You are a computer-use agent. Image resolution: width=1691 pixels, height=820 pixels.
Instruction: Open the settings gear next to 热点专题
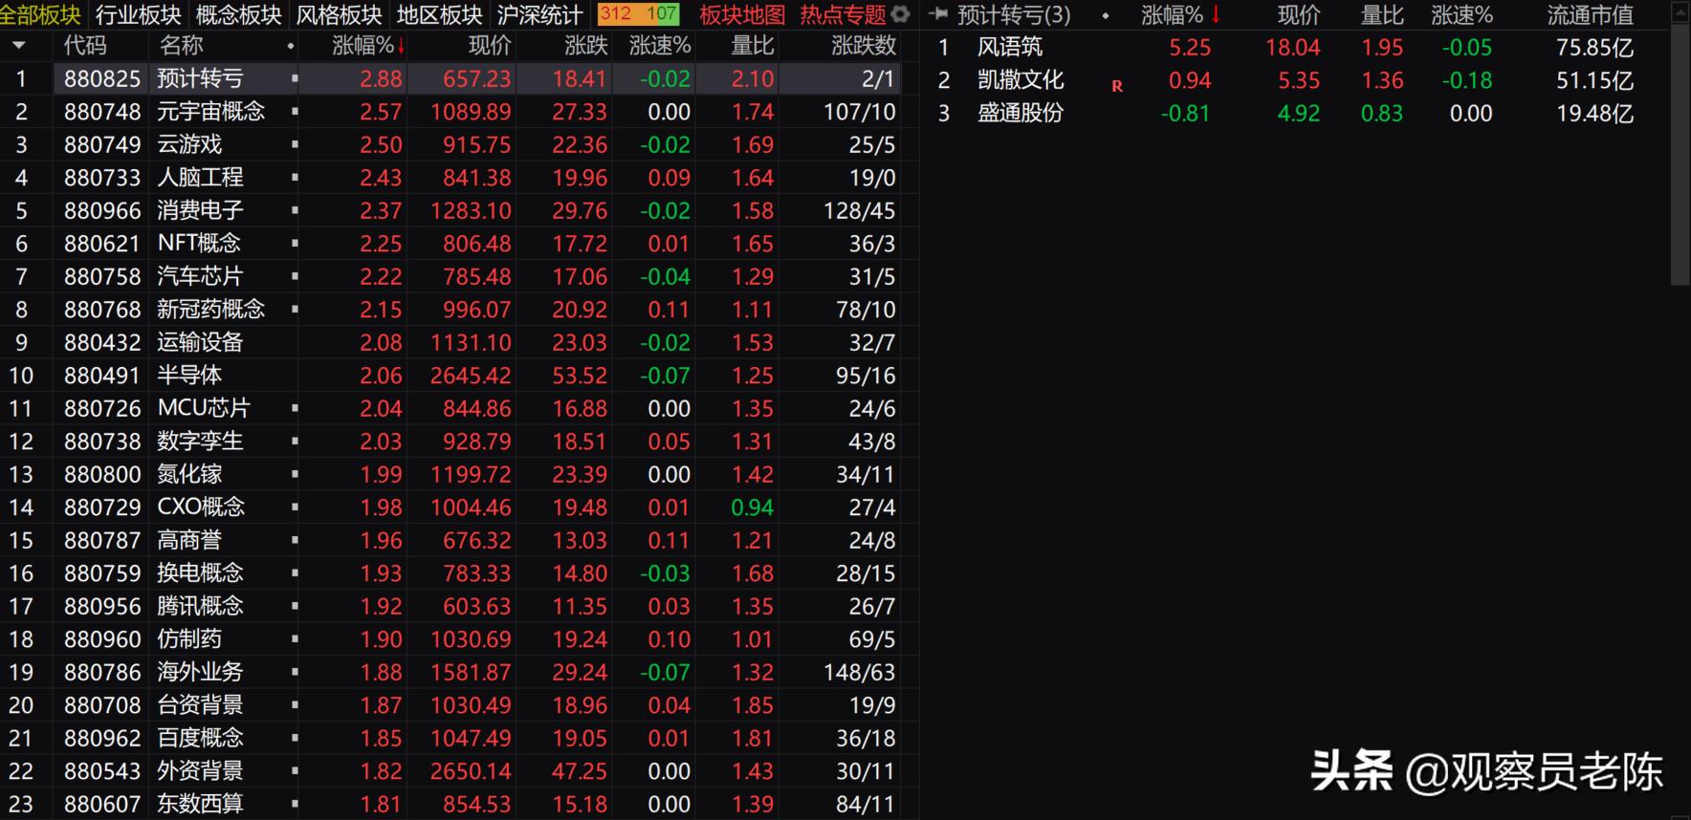(x=900, y=14)
